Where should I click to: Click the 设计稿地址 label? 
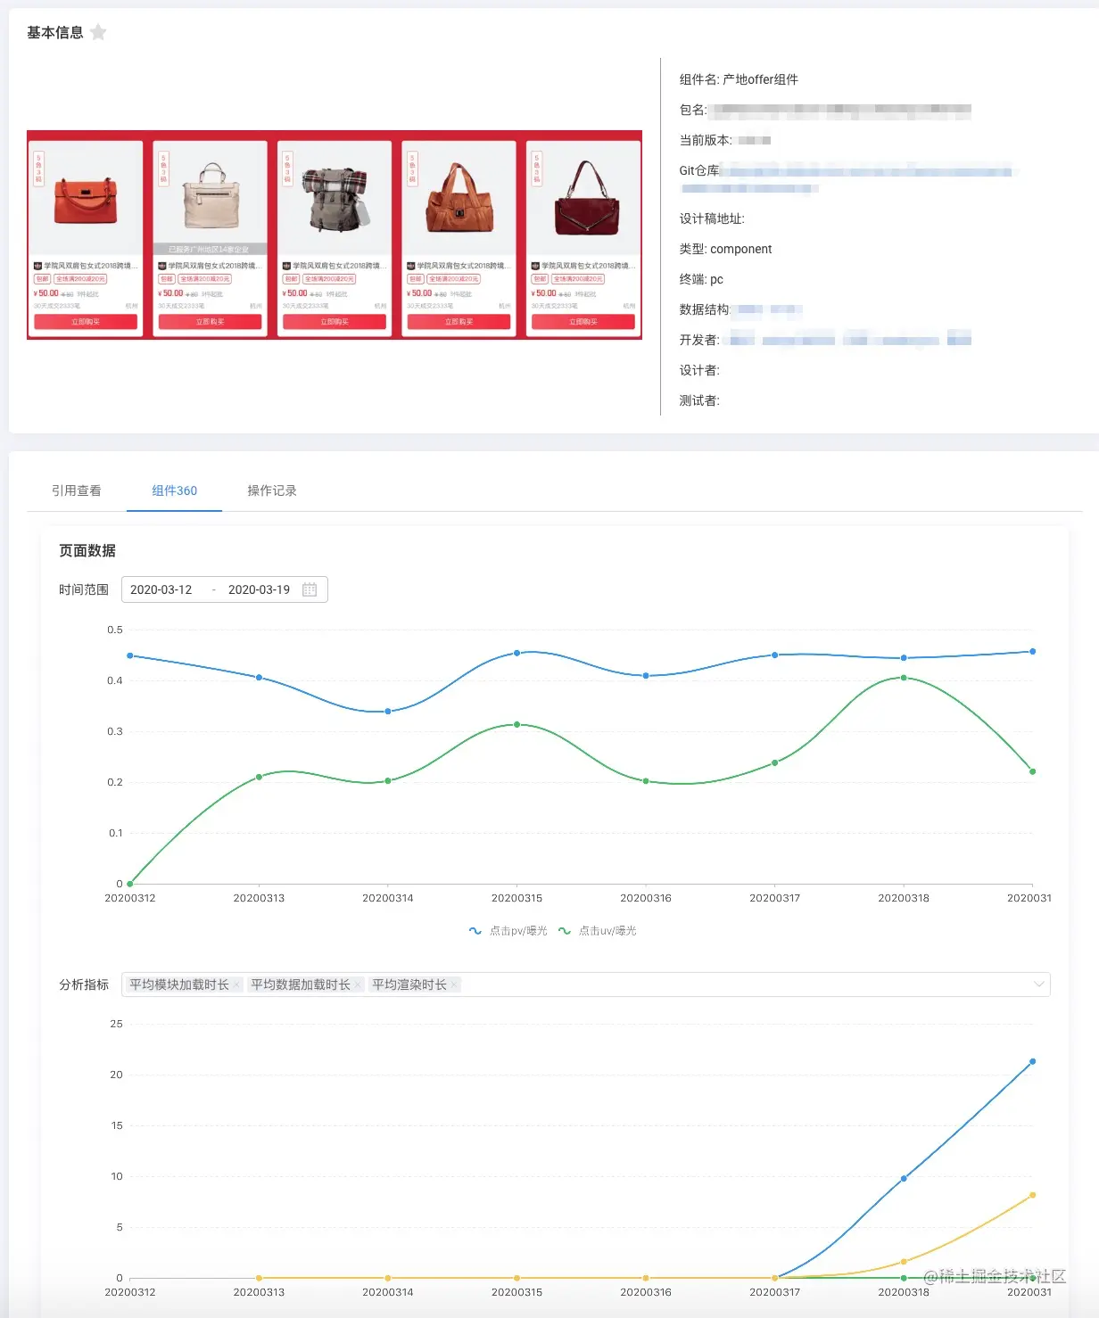click(712, 218)
